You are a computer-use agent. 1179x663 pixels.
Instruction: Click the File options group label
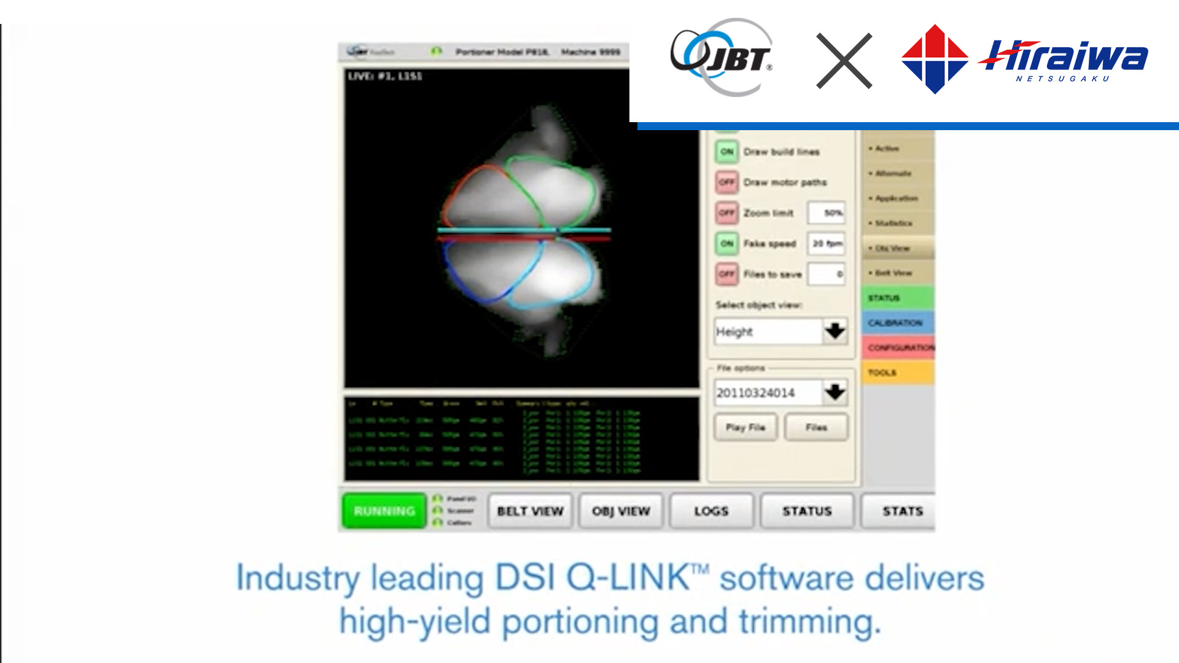(741, 368)
